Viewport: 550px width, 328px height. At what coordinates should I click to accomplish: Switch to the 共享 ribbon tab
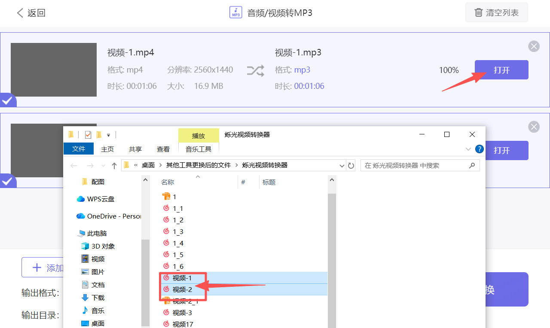coord(135,149)
